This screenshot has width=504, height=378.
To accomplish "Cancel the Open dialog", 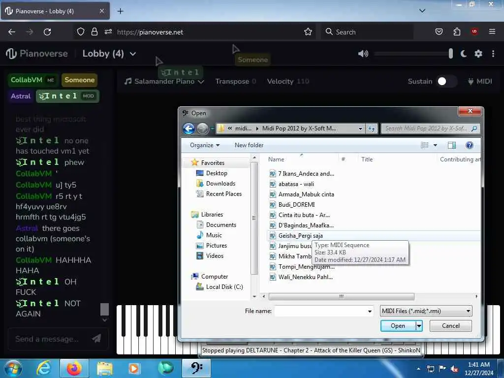I will point(451,326).
